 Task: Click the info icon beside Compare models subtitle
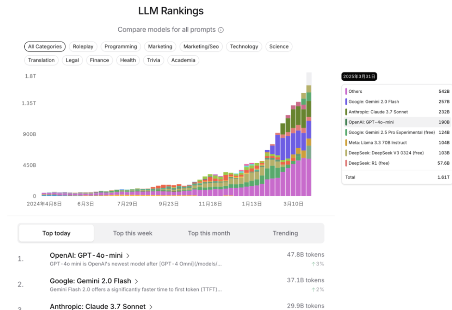click(x=221, y=30)
